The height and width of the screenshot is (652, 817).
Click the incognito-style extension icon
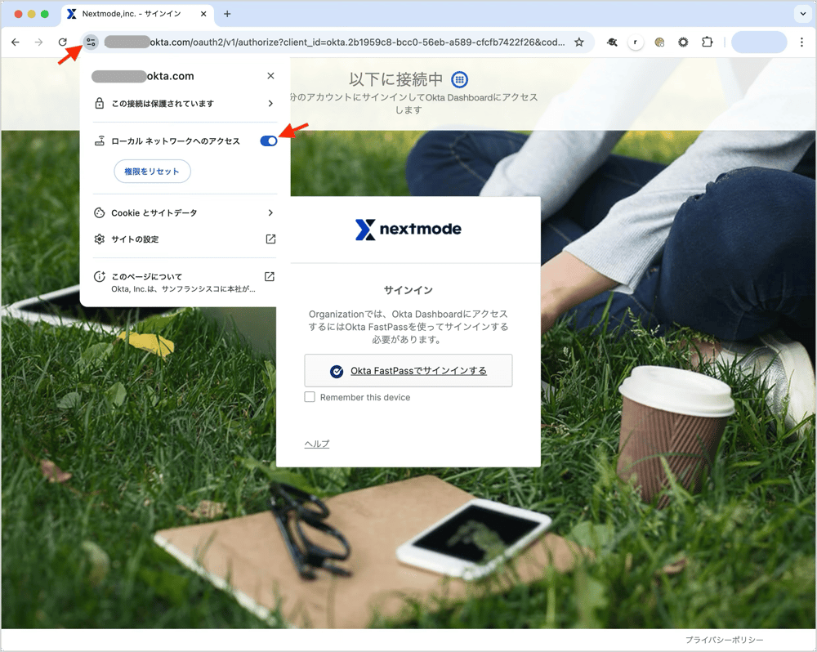click(x=612, y=42)
